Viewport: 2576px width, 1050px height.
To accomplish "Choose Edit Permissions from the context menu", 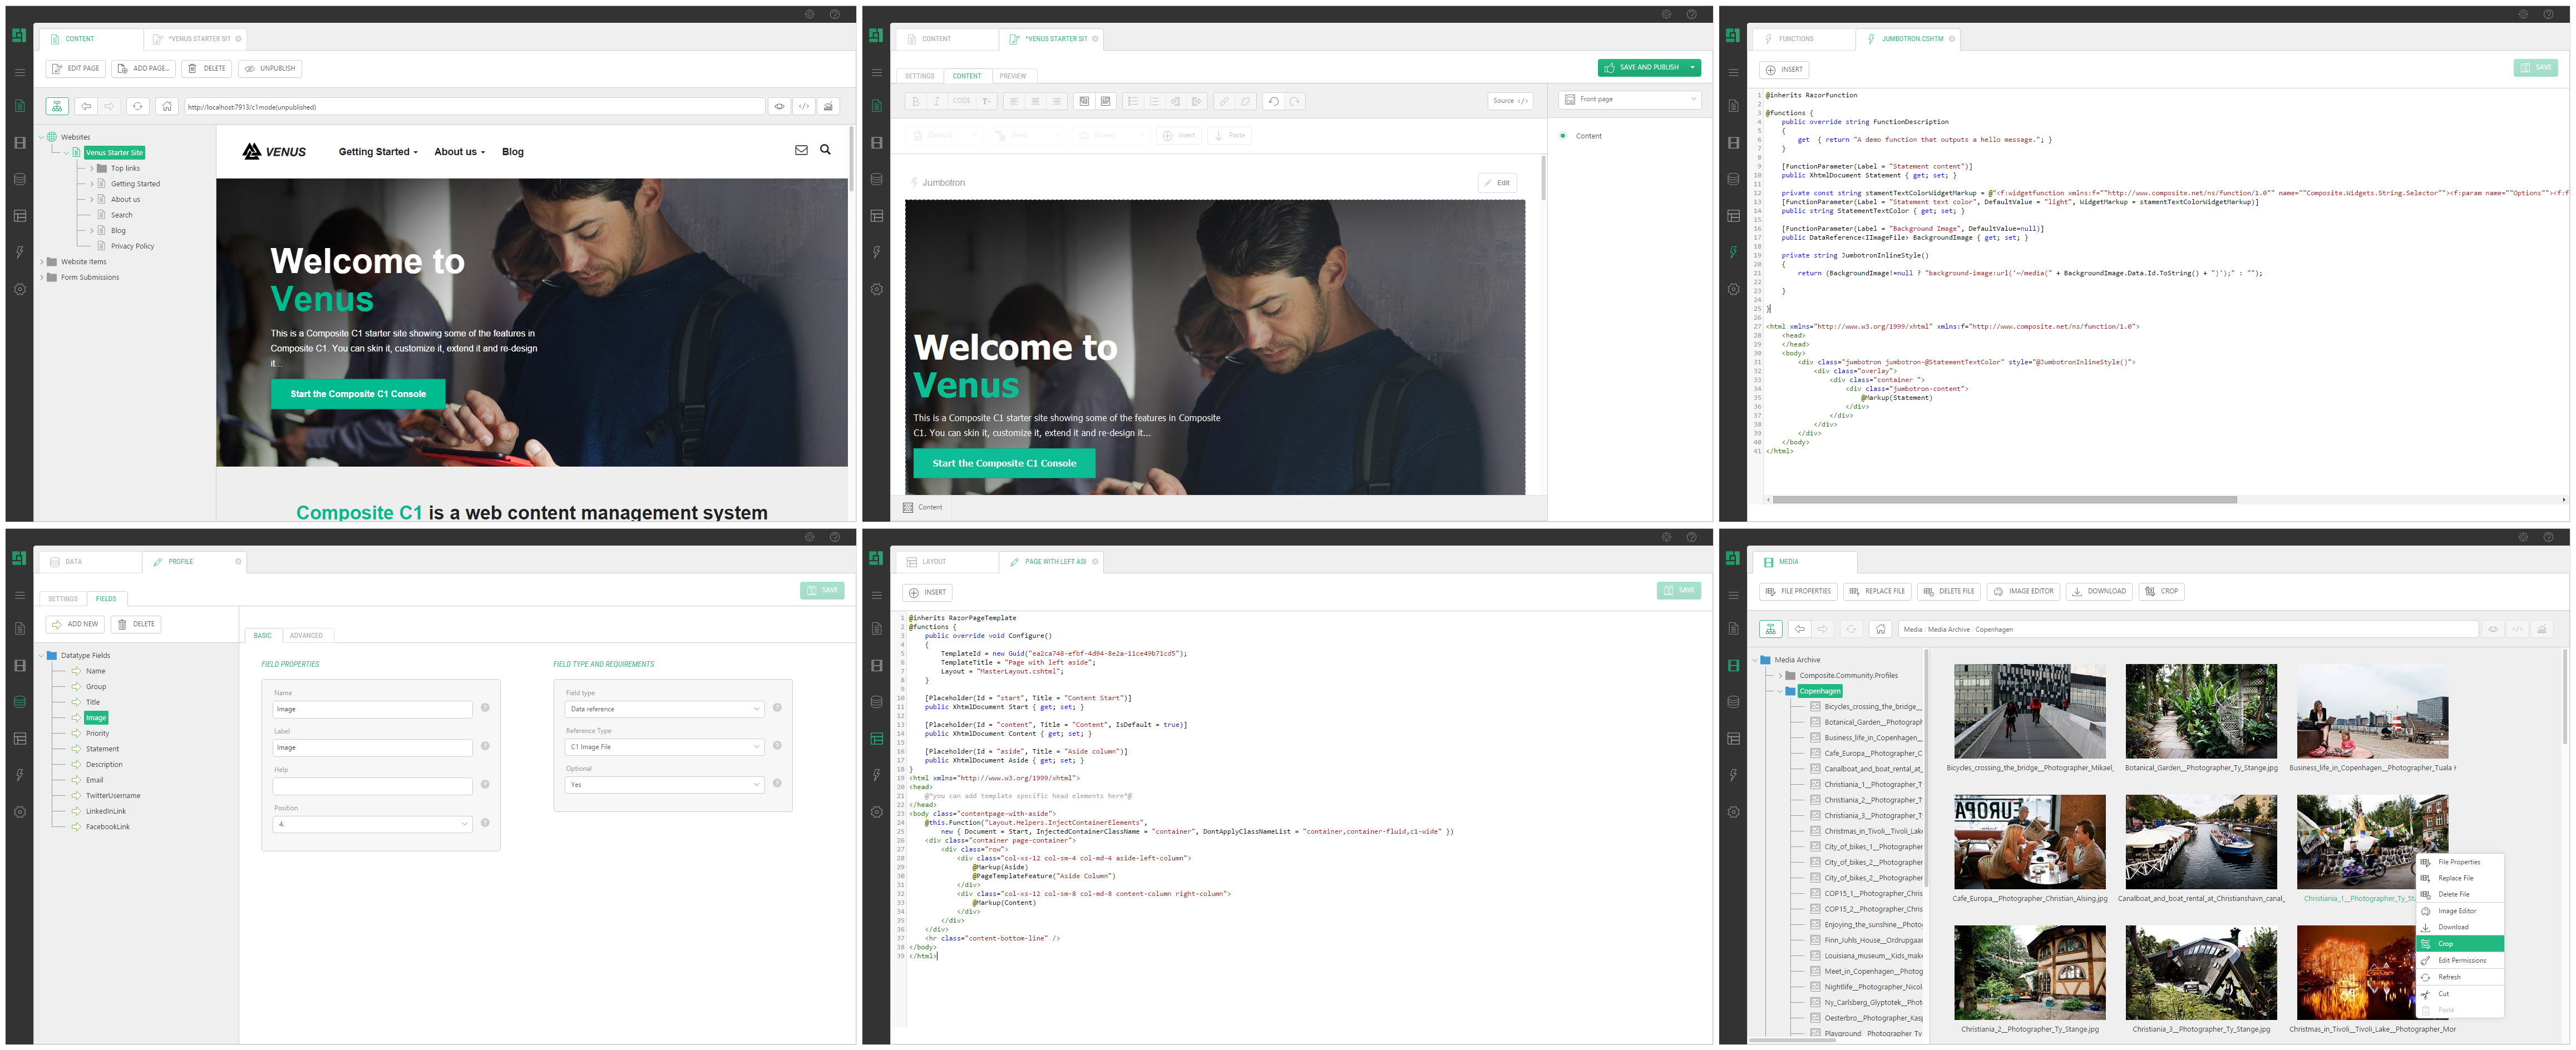I will tap(2461, 961).
